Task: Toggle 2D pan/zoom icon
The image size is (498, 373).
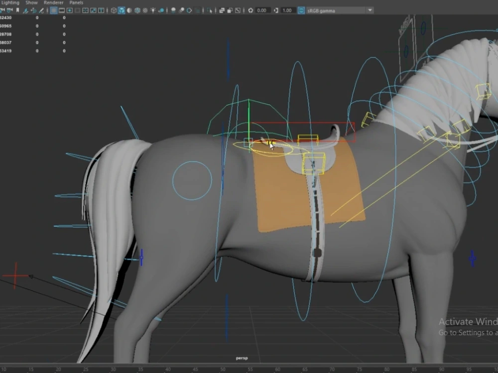Action: click(x=34, y=10)
